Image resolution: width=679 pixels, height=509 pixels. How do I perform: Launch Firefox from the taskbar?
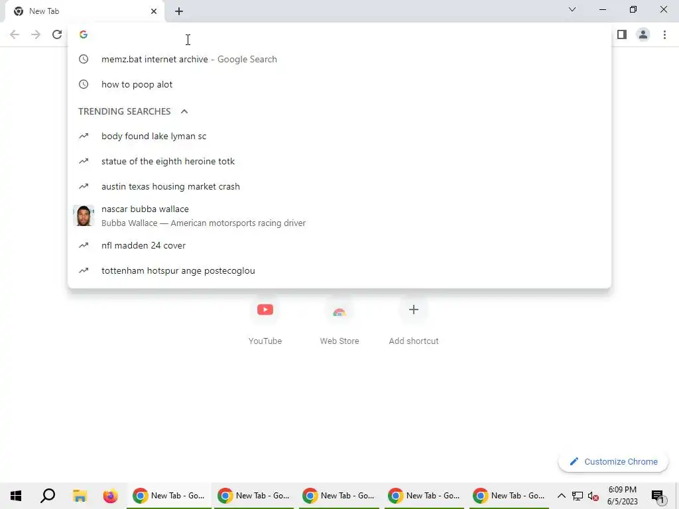(111, 496)
